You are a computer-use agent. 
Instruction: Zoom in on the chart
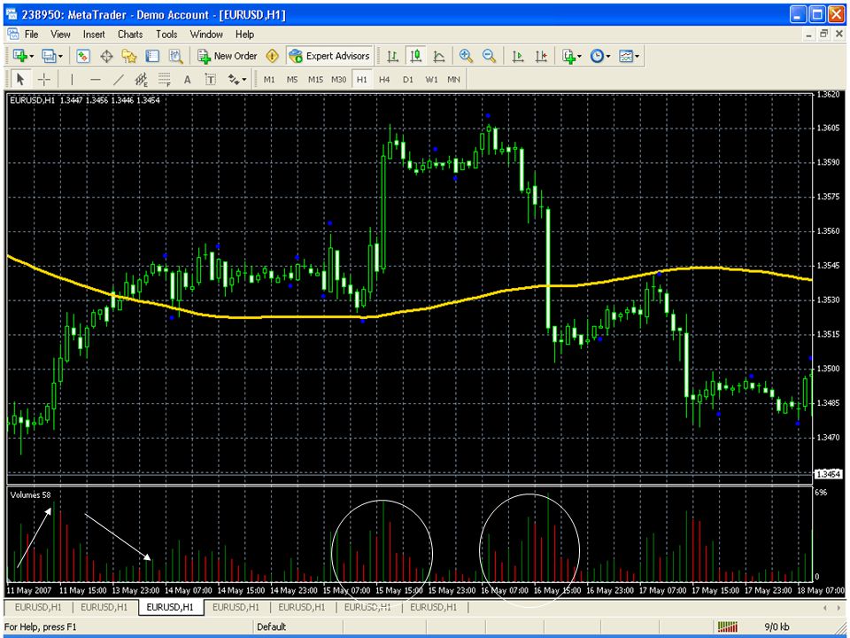466,56
